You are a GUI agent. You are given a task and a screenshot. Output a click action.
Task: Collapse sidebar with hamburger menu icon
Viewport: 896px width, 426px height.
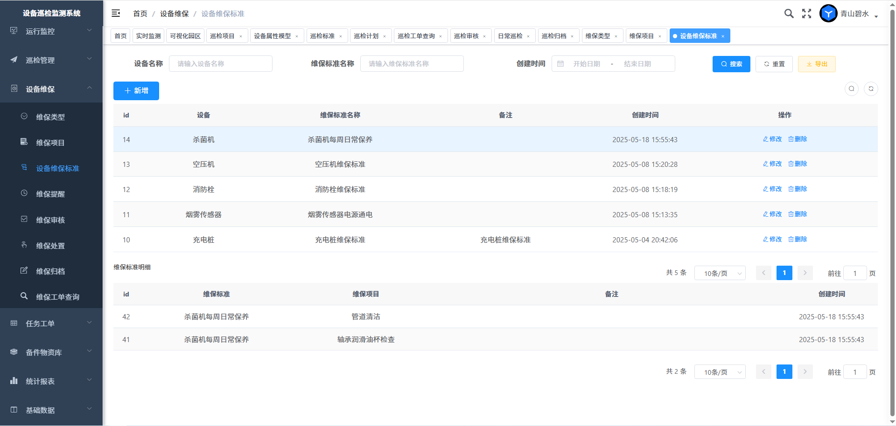point(116,14)
